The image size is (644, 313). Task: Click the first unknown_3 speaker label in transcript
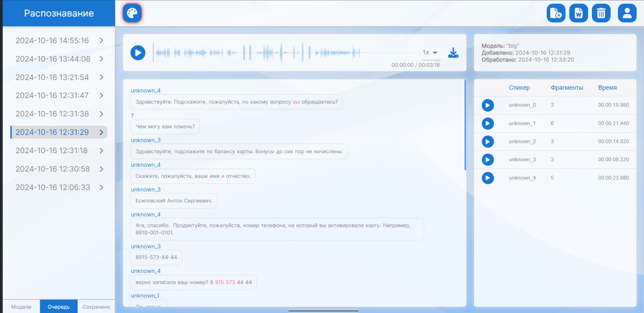(145, 140)
